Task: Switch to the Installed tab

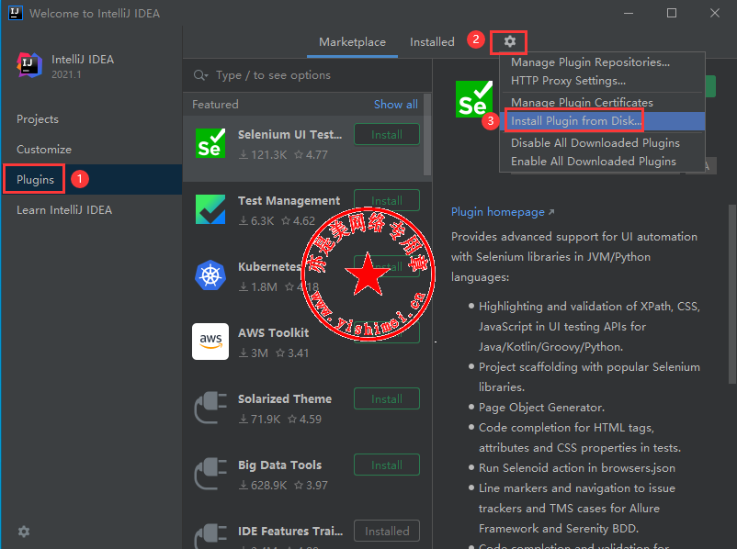Action: pos(432,42)
